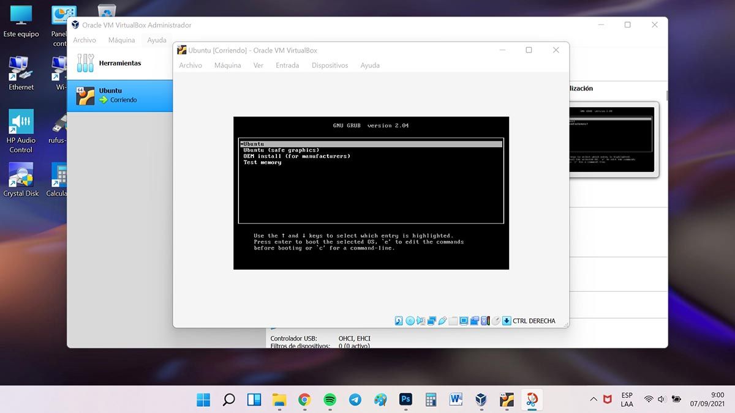Open the ESP LAA input language switcher
Screen dimensions: 735x413
[627, 400]
